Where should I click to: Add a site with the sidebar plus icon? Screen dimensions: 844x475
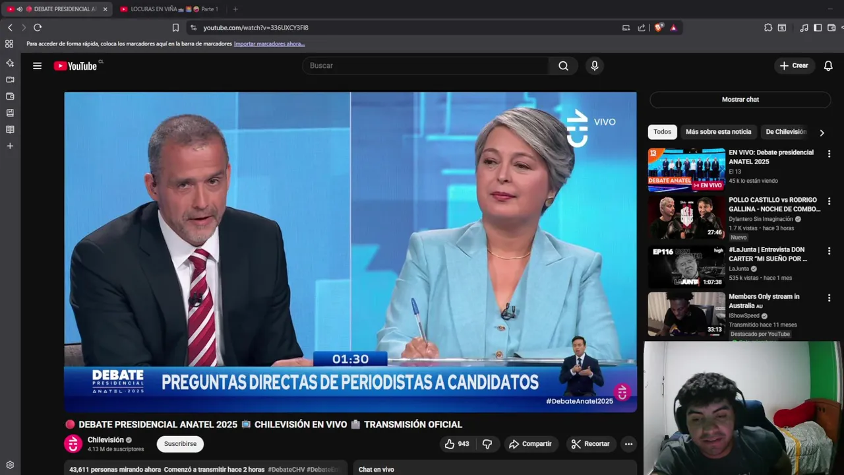click(10, 146)
